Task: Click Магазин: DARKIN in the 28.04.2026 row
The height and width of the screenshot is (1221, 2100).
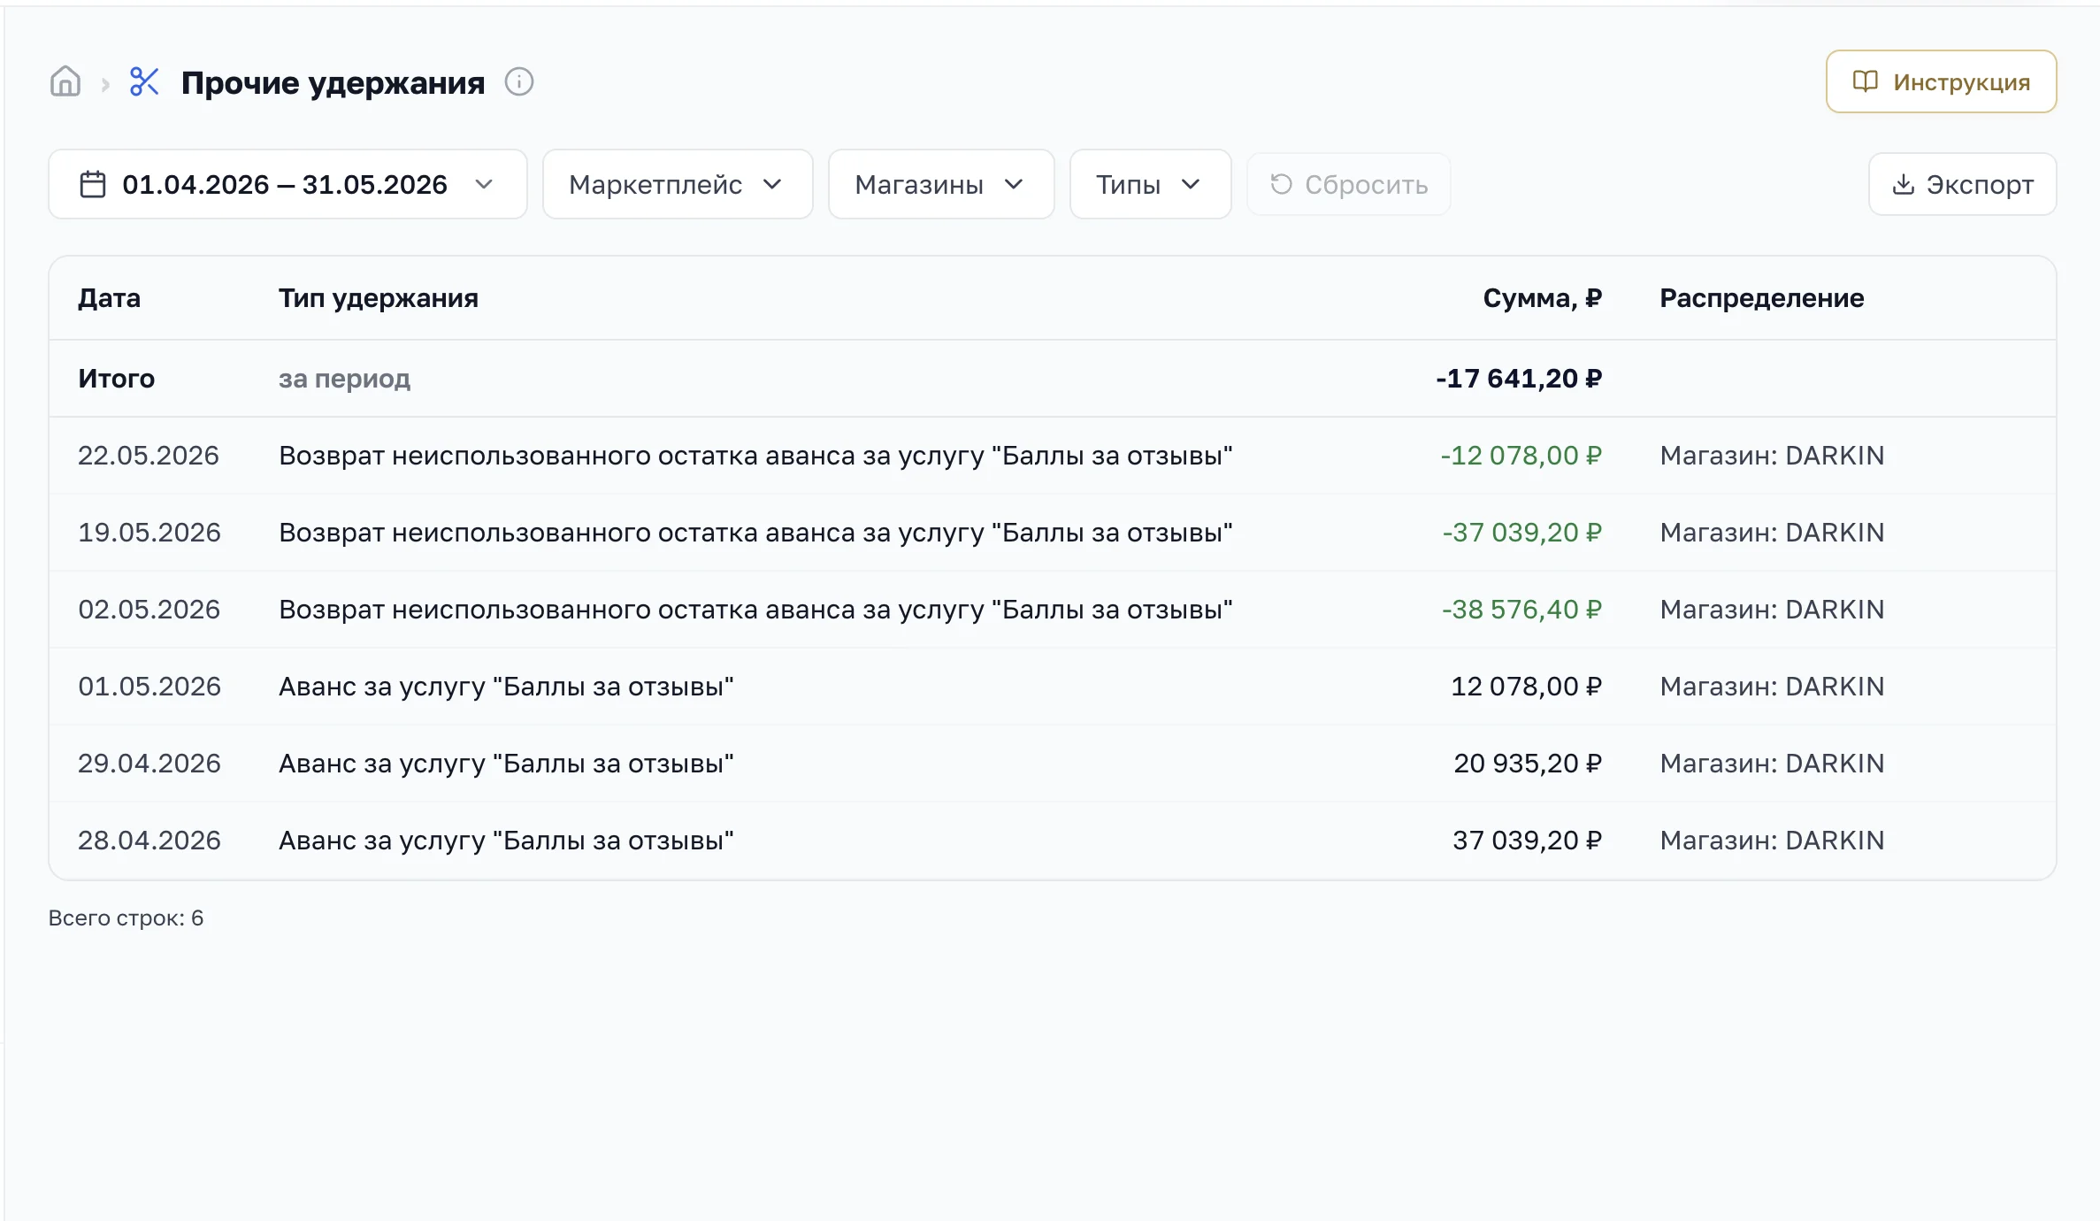Action: pyautogui.click(x=1772, y=841)
